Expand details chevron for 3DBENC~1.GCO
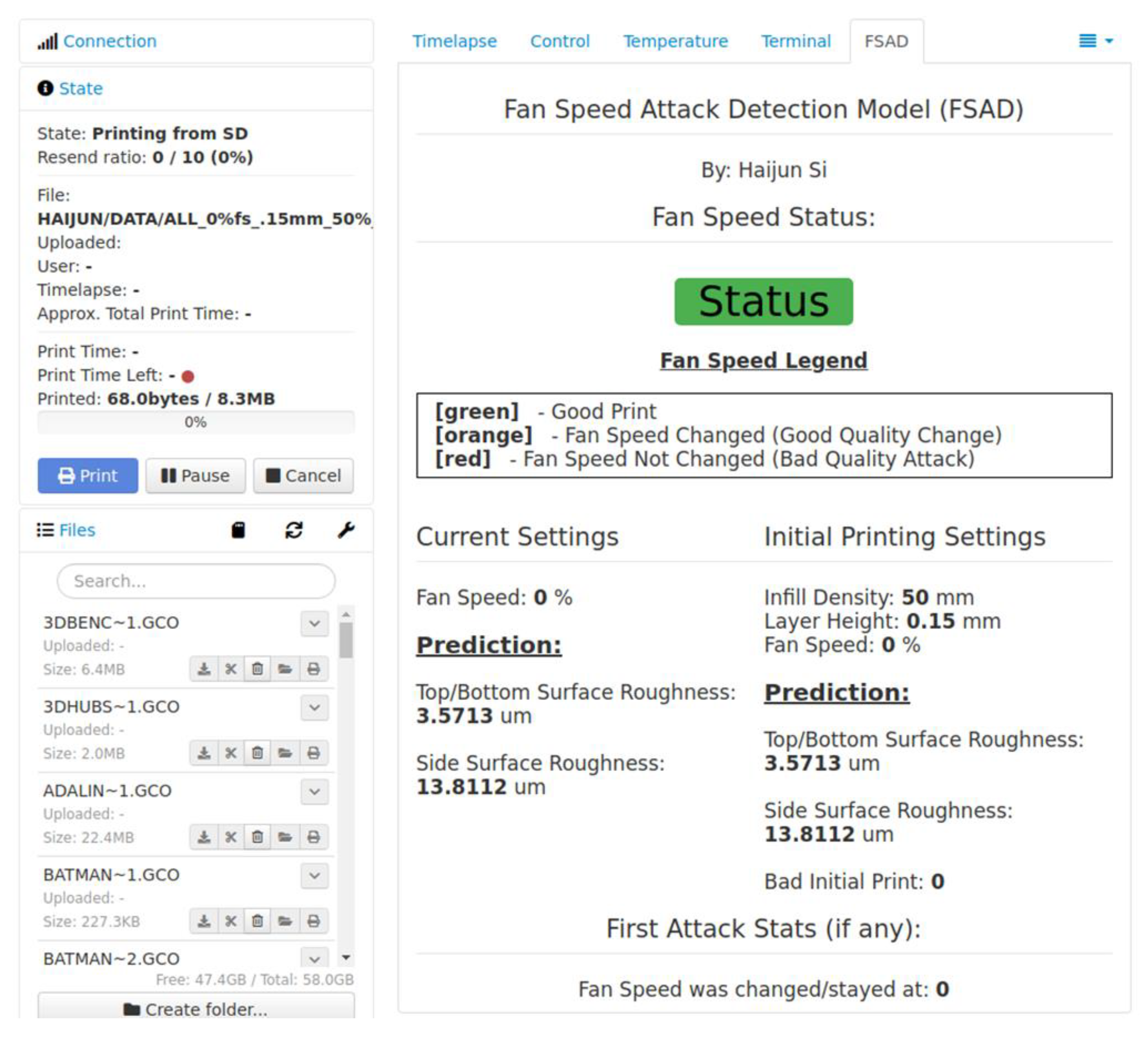 (314, 624)
